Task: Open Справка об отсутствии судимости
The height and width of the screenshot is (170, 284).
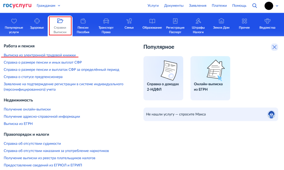Action: click(x=32, y=144)
